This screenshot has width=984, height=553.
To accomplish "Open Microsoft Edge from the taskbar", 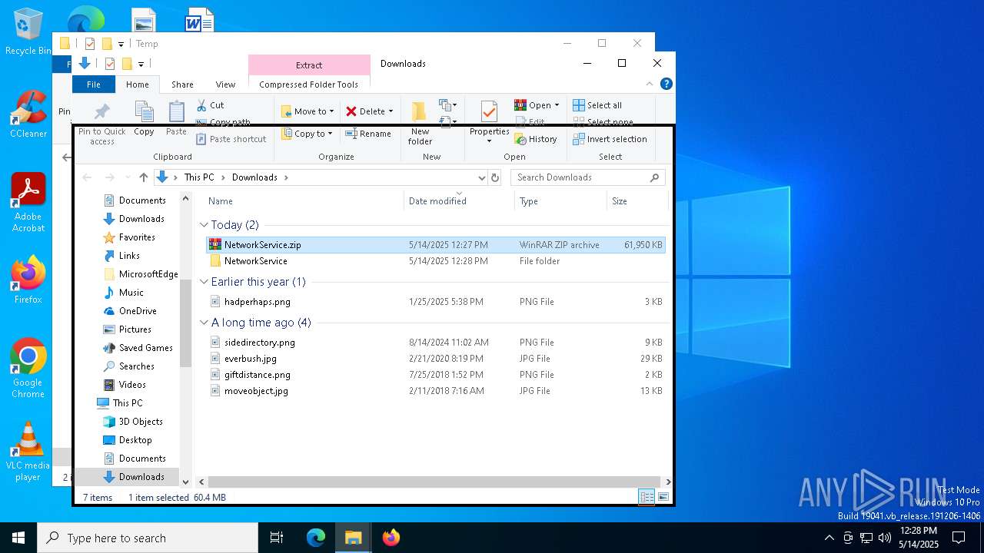I will [x=316, y=538].
